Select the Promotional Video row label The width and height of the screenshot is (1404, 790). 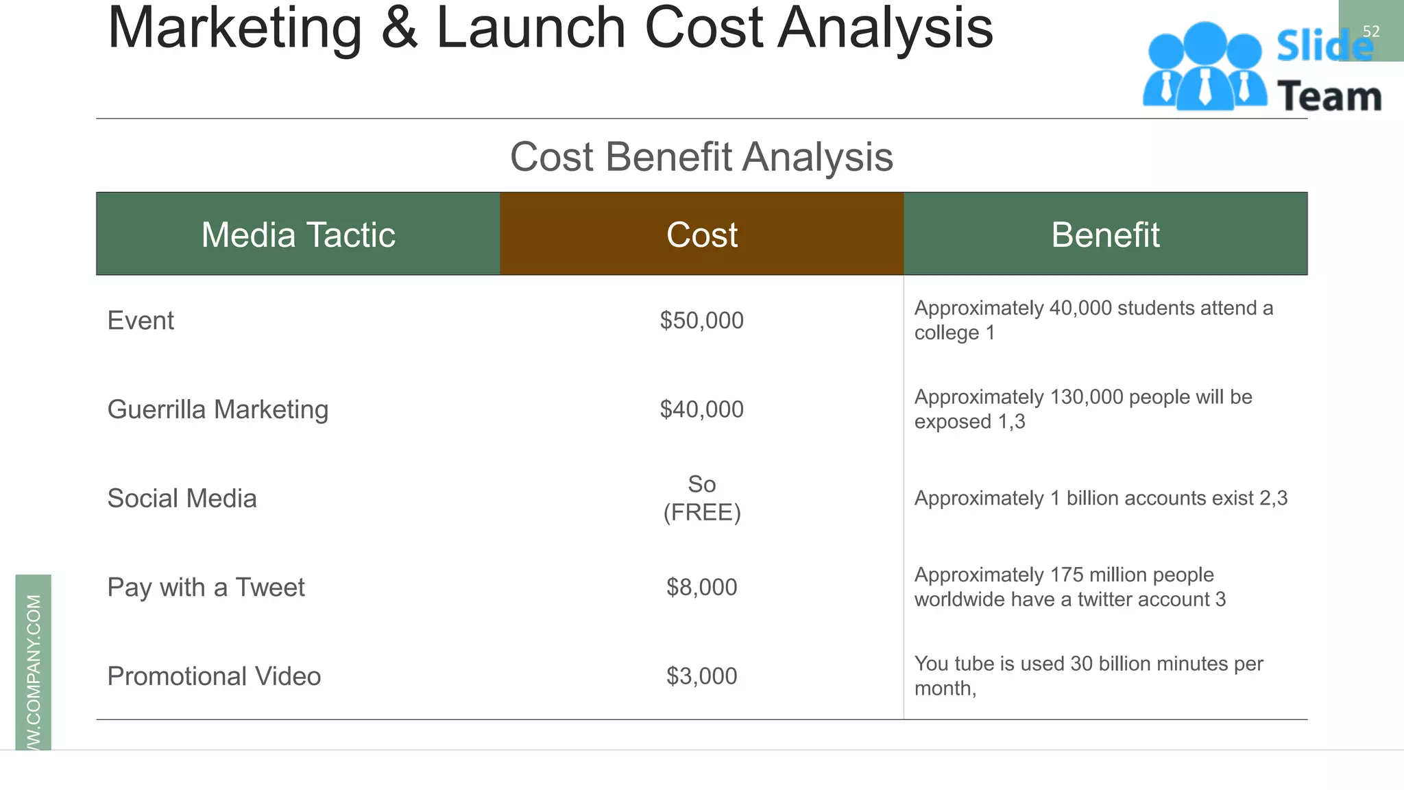[214, 676]
